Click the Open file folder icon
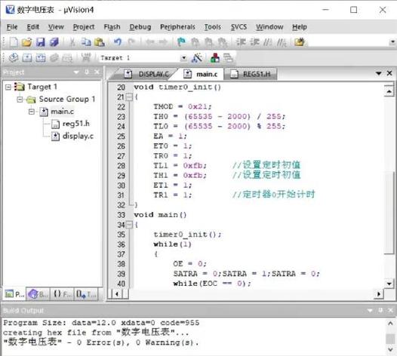The width and height of the screenshot is (397, 356). point(27,42)
